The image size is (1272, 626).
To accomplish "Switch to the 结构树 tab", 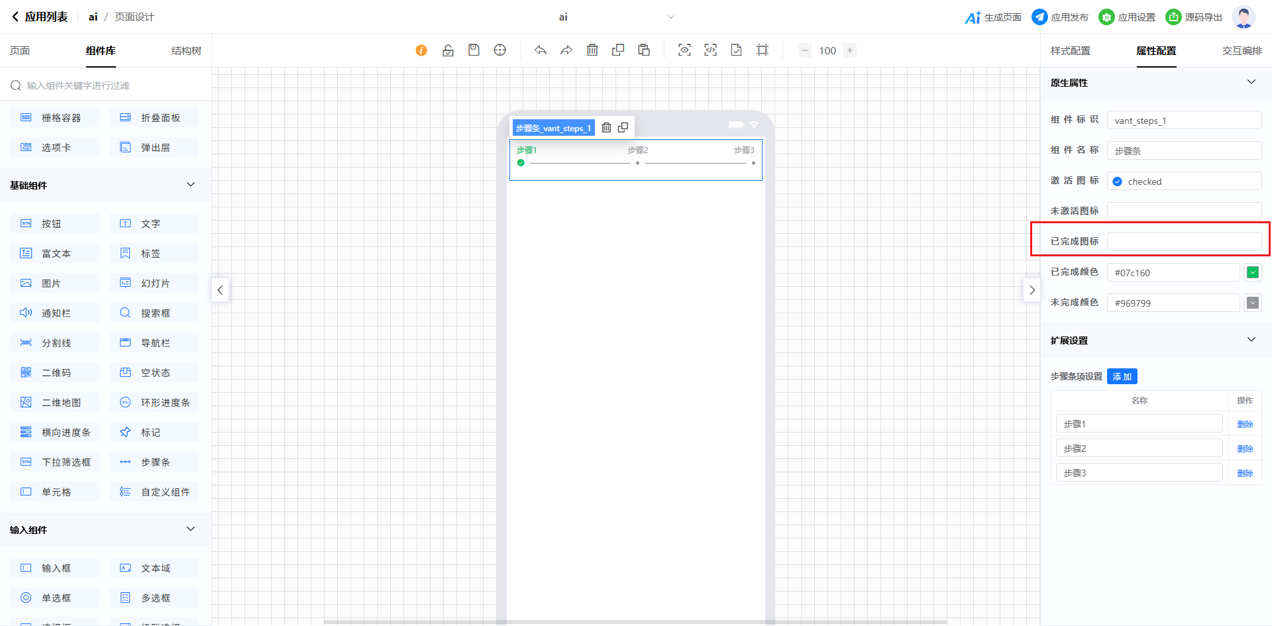I will tap(186, 51).
